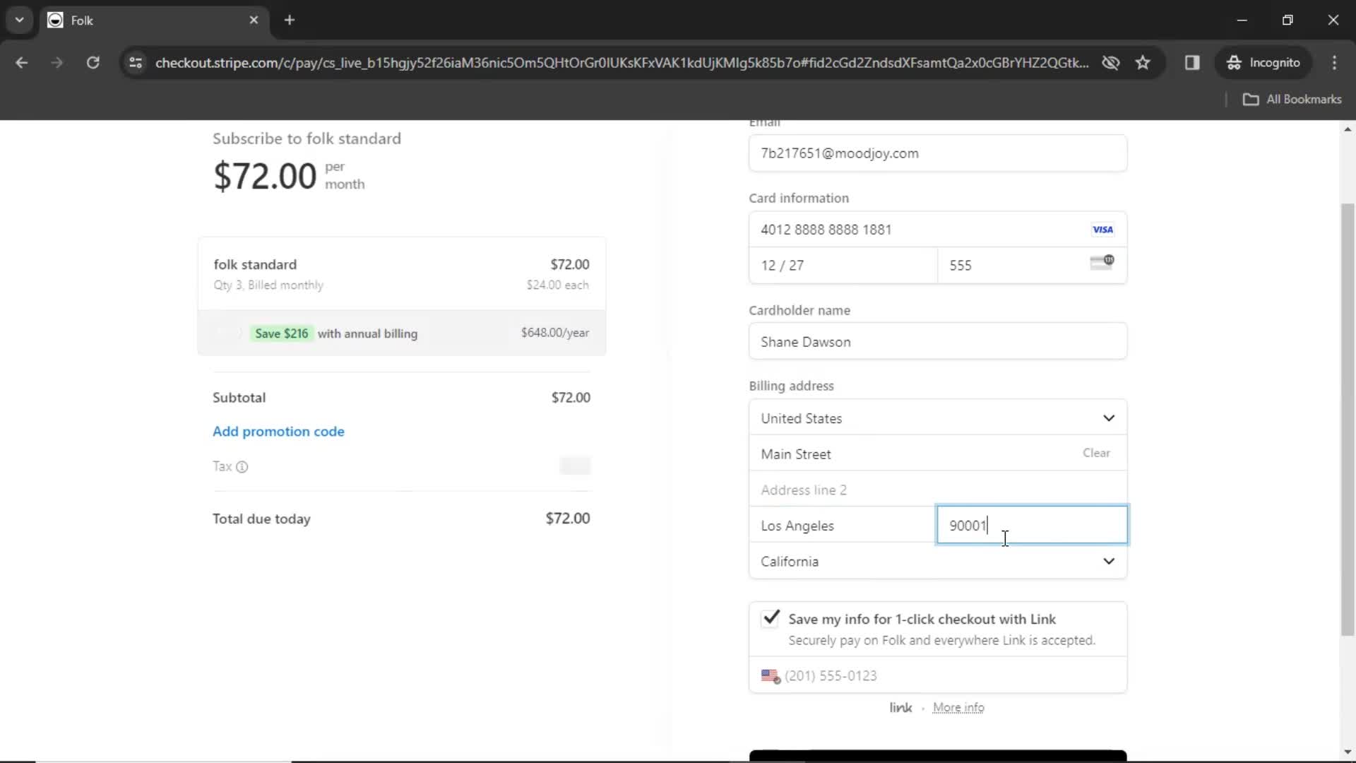Click the extensions puzzle icon
The height and width of the screenshot is (763, 1356).
[x=1193, y=62]
